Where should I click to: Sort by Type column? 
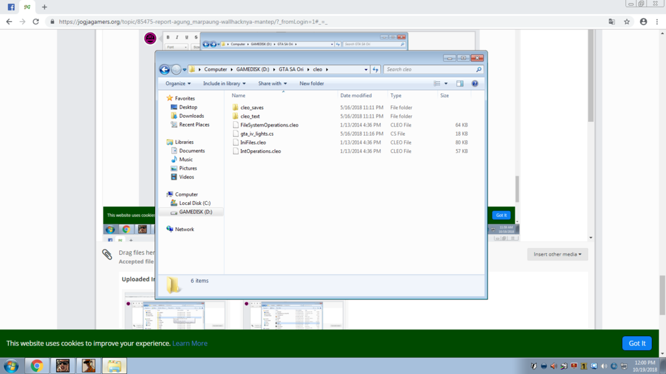[396, 96]
